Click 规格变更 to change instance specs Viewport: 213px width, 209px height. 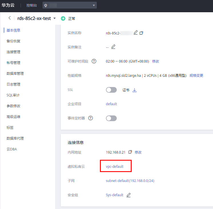click(x=196, y=75)
